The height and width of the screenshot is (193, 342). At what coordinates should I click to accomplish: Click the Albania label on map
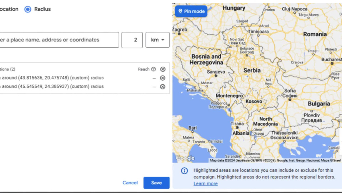241,133
